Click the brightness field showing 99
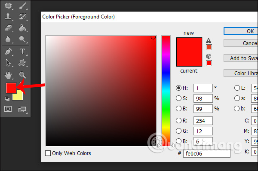Image resolution: width=258 pixels, height=171 pixels. [x=203, y=109]
